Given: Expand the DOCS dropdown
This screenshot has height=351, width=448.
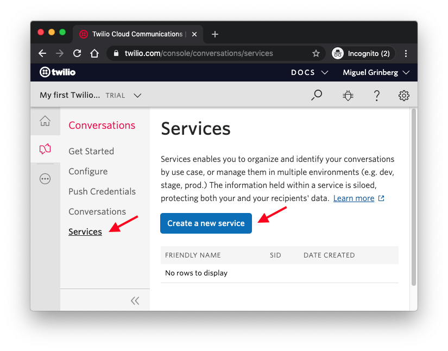Looking at the screenshot, I should click(x=309, y=73).
